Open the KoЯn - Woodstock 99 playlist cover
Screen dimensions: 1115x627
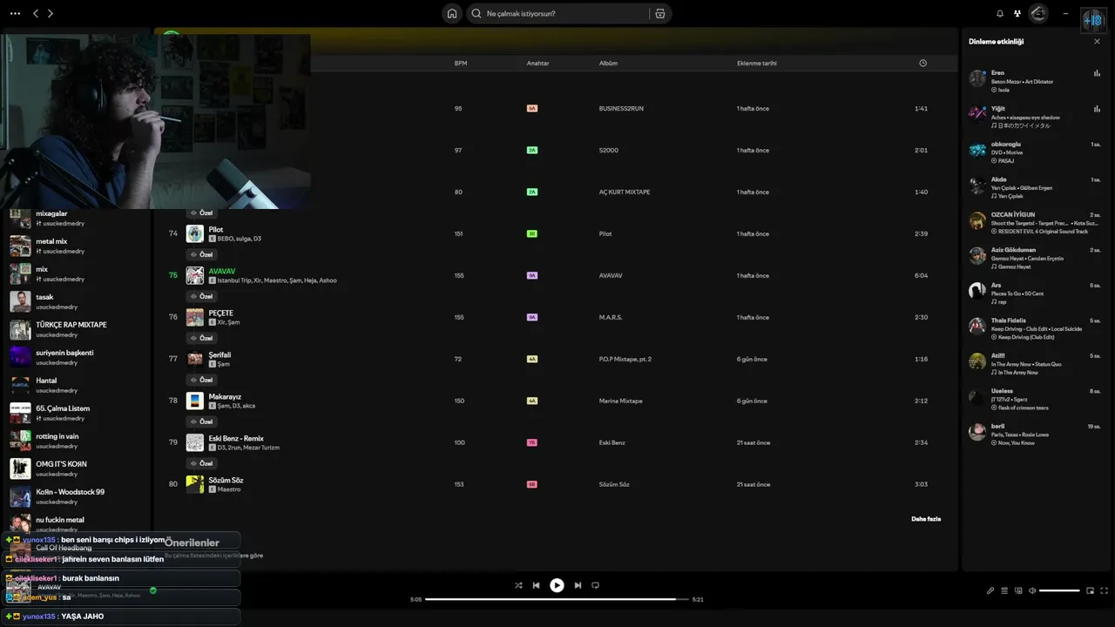(x=20, y=496)
